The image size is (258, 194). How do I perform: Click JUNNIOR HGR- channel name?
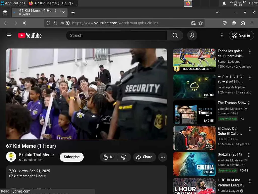tap(228, 139)
